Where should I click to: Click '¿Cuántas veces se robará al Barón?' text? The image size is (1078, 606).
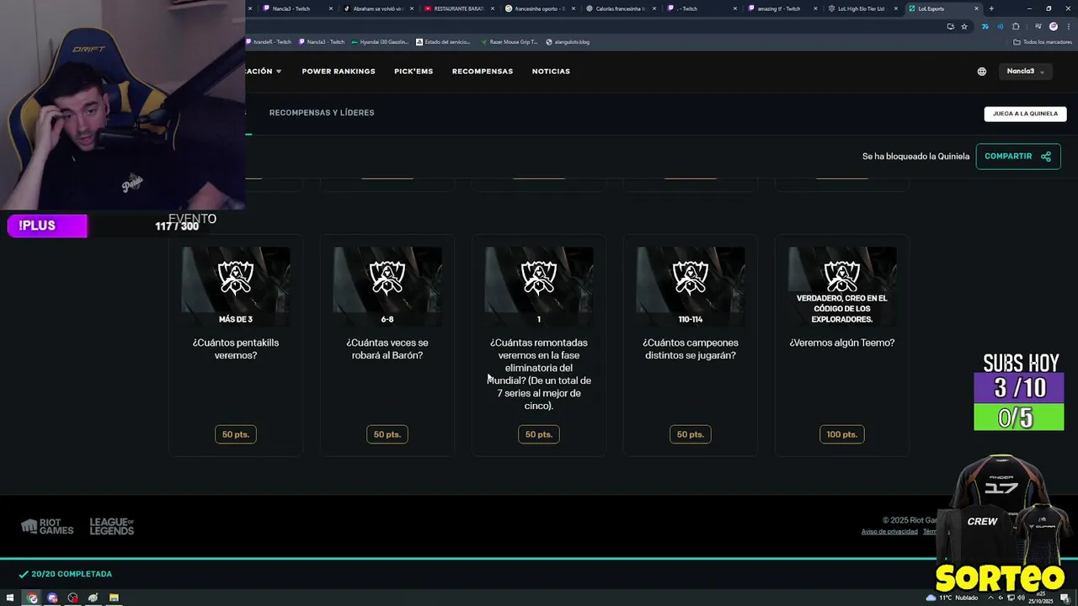click(387, 348)
